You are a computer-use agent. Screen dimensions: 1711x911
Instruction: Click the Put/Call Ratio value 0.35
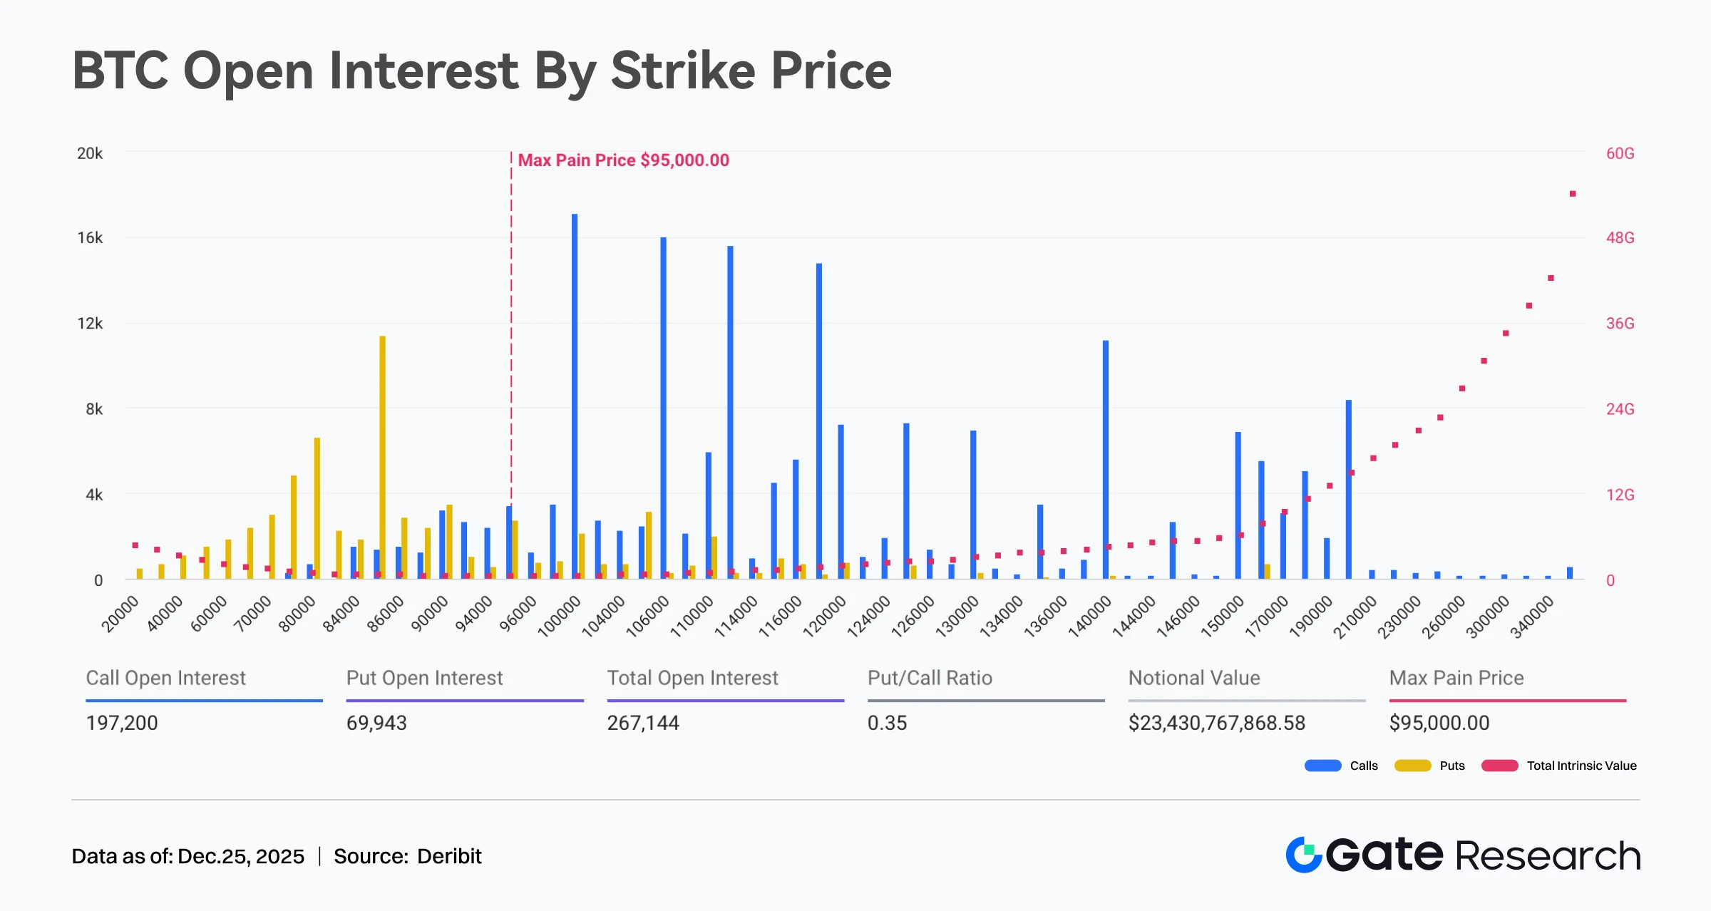pos(887,723)
